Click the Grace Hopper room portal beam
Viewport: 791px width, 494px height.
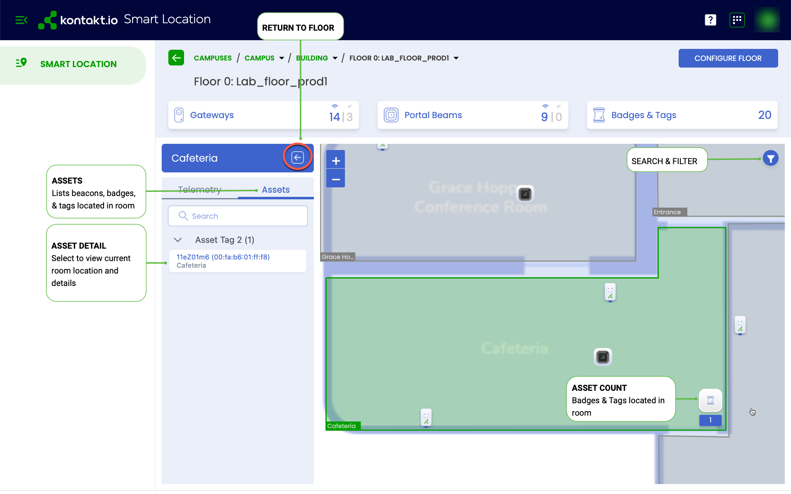(525, 194)
